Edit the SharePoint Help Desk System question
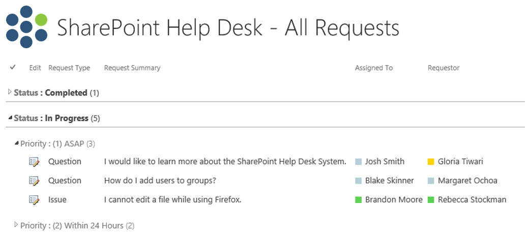The image size is (528, 234). click(x=34, y=162)
